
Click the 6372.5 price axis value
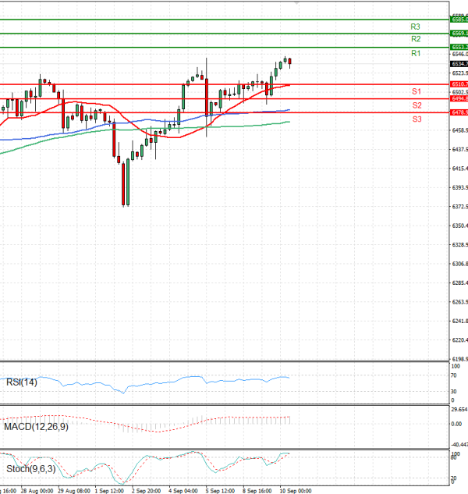(x=460, y=207)
